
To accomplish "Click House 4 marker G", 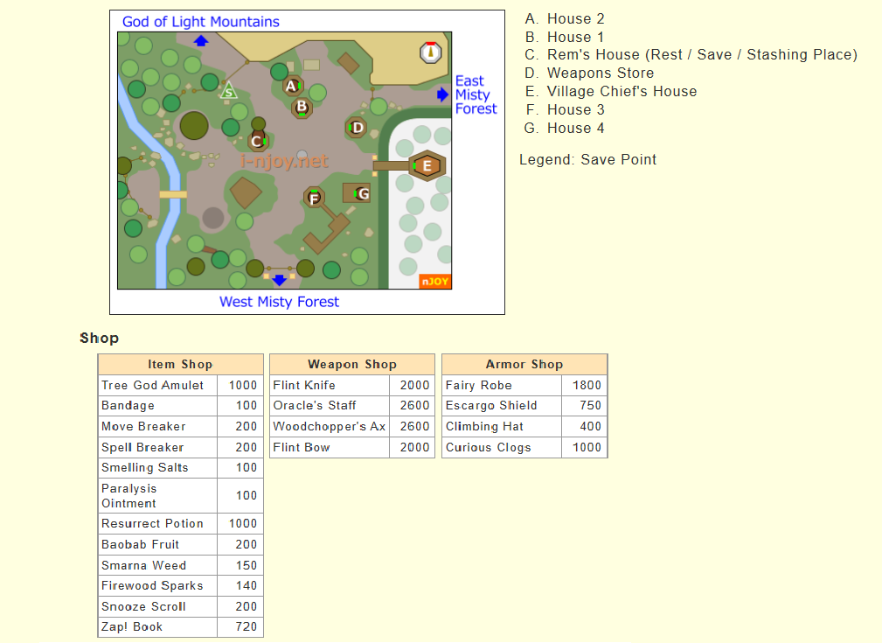I will click(x=362, y=193).
